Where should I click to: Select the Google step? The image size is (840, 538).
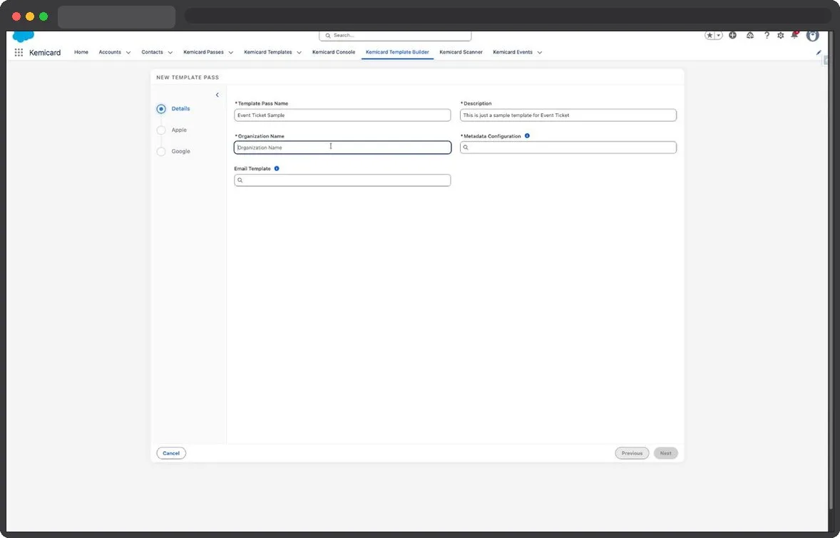(x=173, y=152)
